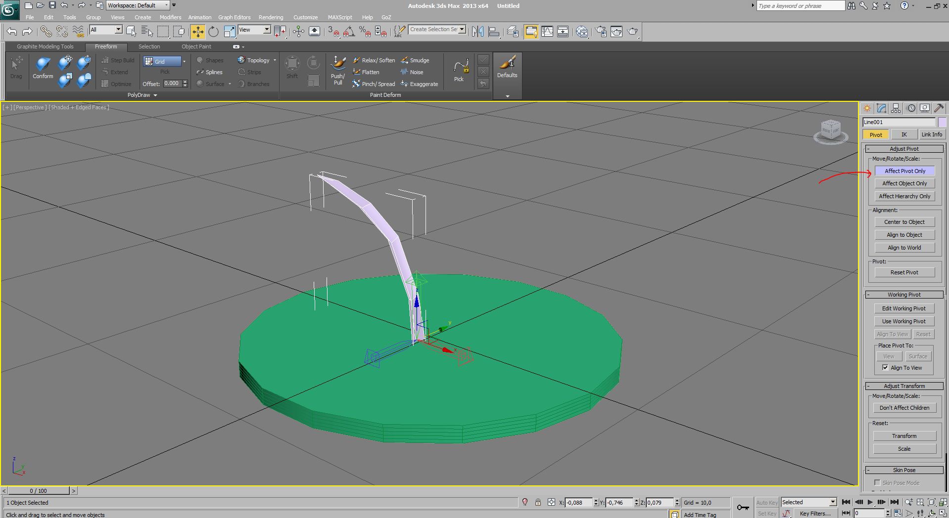949x518 pixels.
Task: Click the Mirror tool icon
Action: (x=477, y=32)
